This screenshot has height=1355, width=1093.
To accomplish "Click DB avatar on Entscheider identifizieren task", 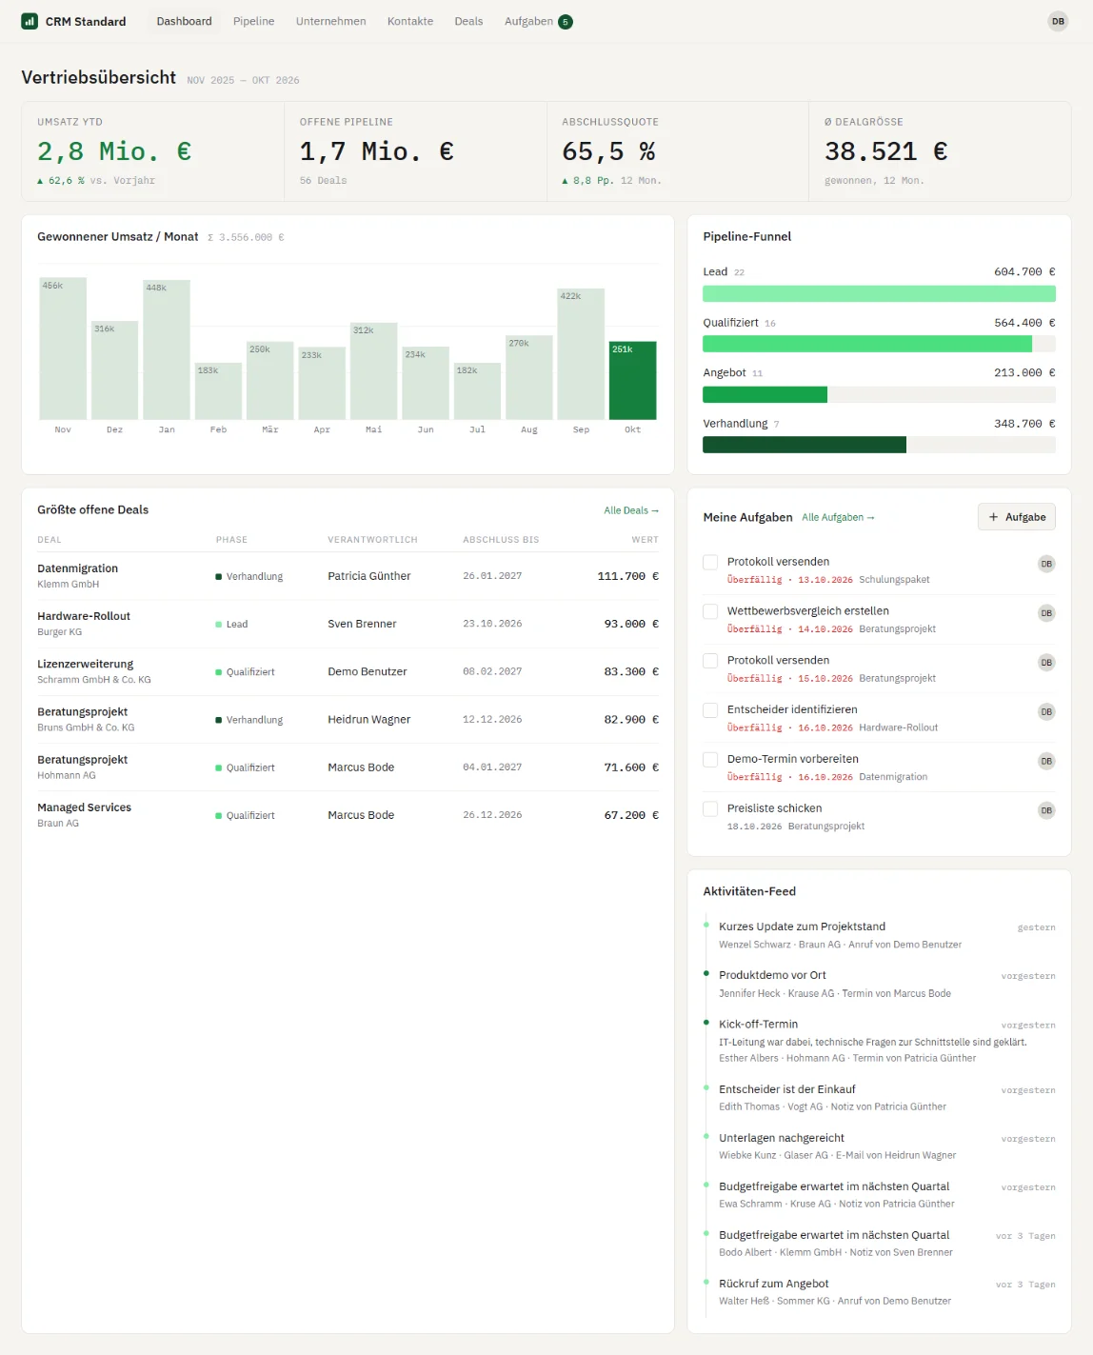I will [1046, 712].
